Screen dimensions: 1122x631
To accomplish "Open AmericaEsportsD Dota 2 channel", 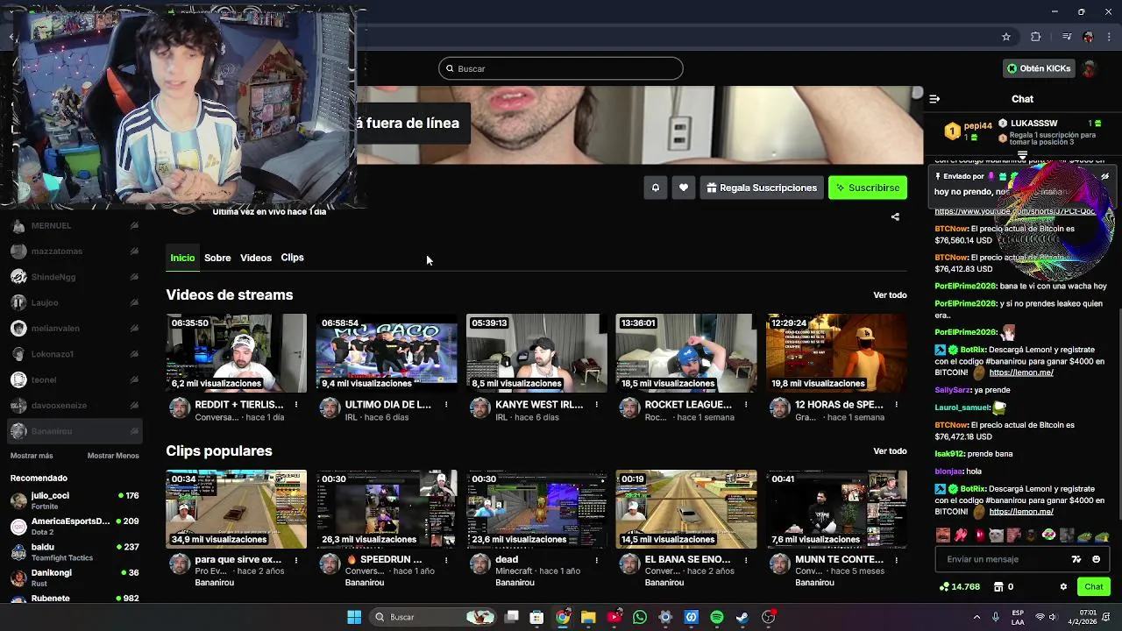I will coord(75,527).
